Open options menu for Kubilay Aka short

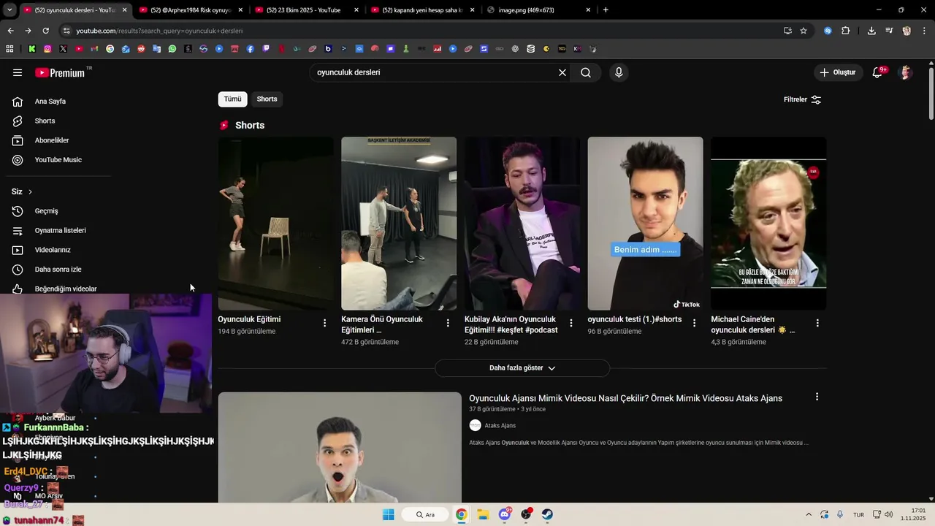click(x=571, y=323)
